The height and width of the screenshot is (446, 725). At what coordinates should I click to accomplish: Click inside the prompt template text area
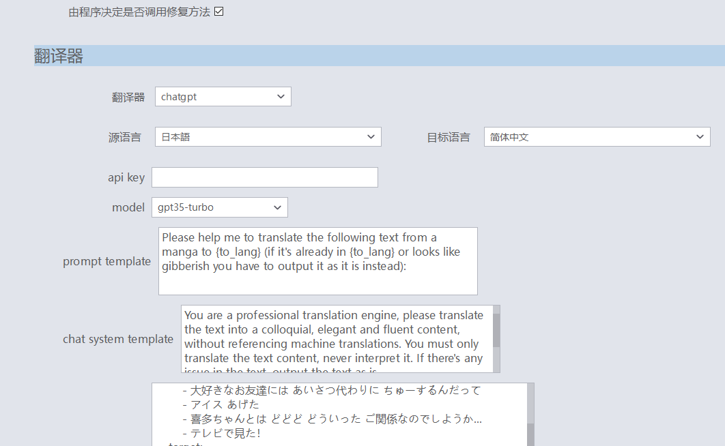[x=317, y=261]
